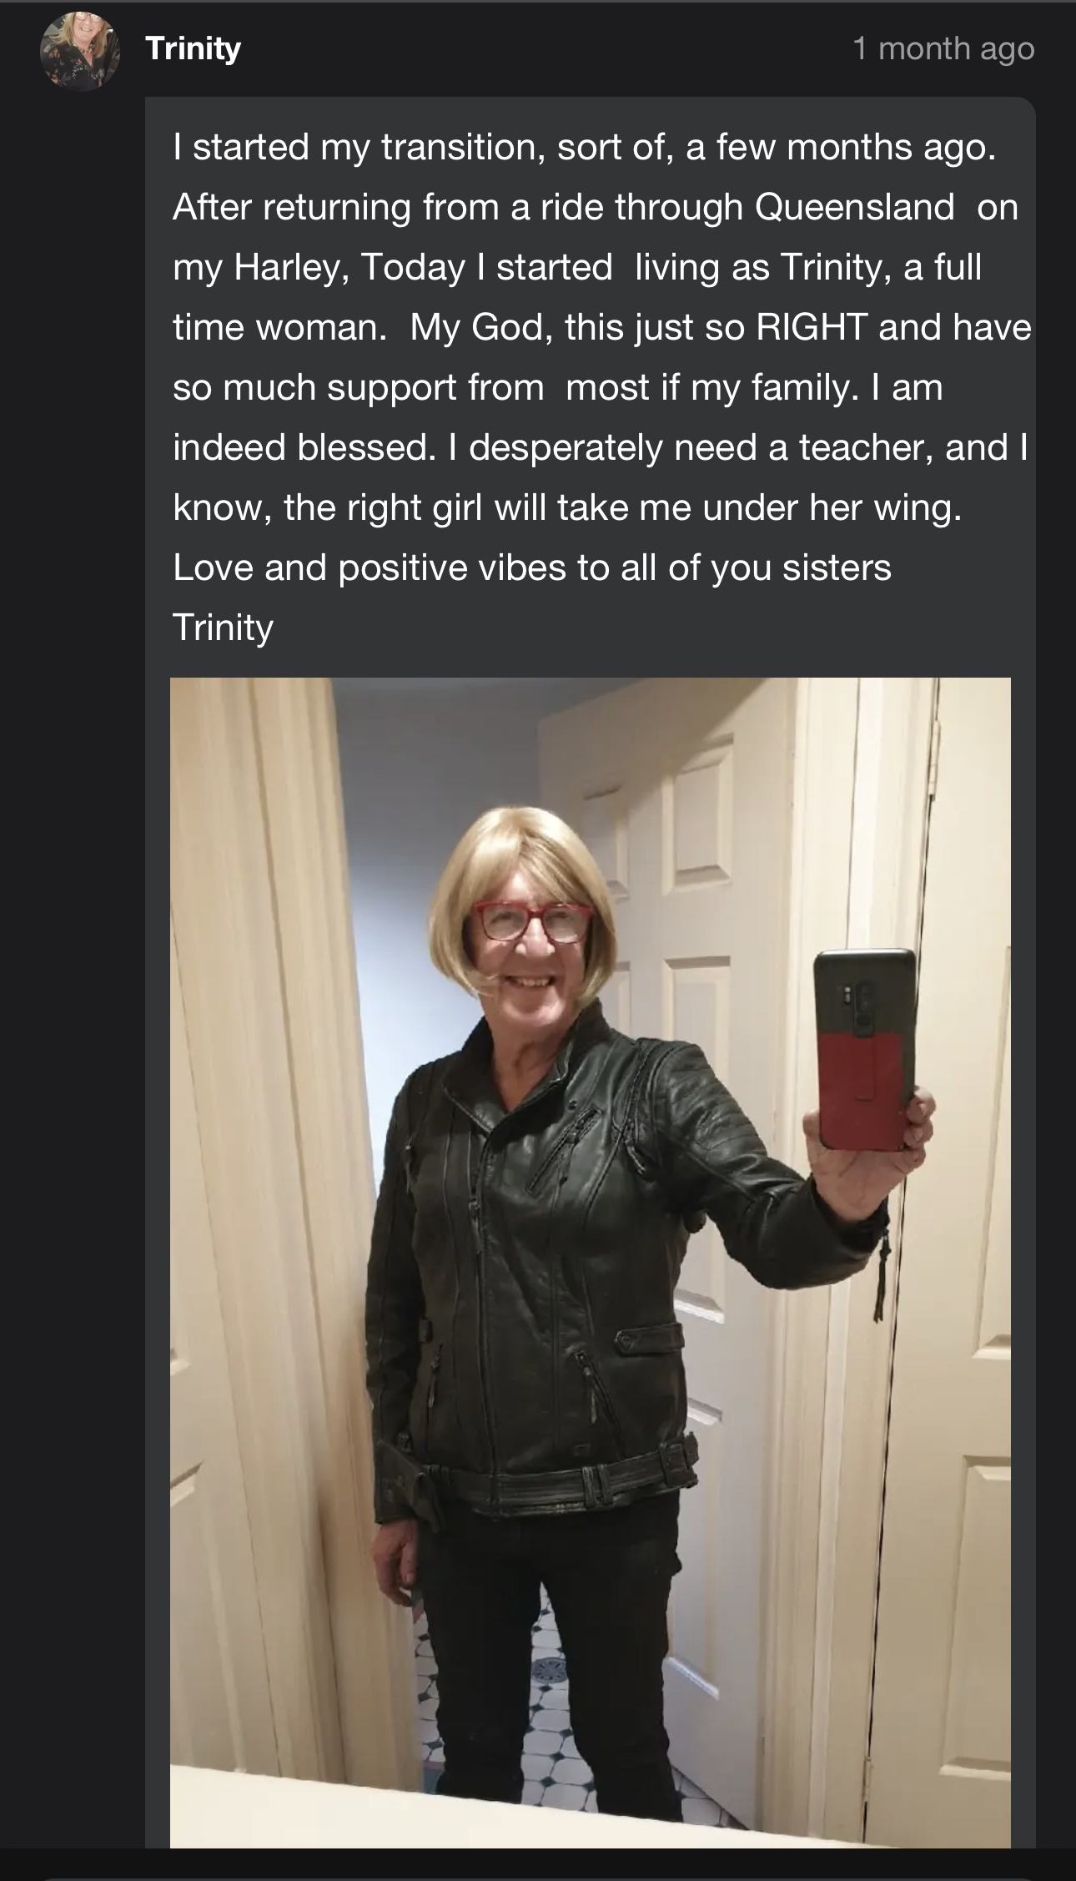Click the bold Trinity username
The image size is (1076, 1881).
tap(193, 48)
